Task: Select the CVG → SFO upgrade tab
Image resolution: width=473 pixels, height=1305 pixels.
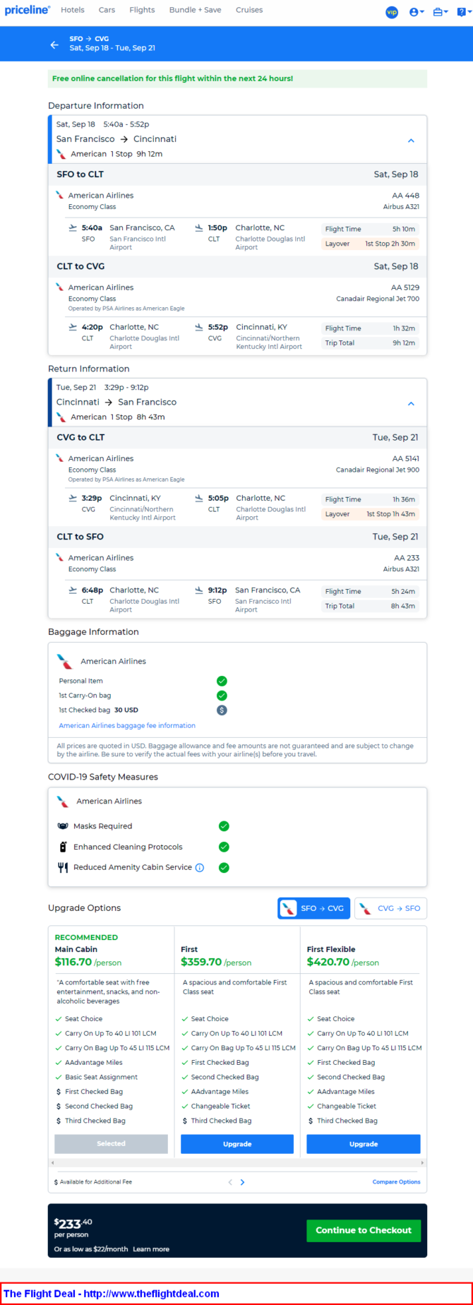Action: click(x=390, y=908)
